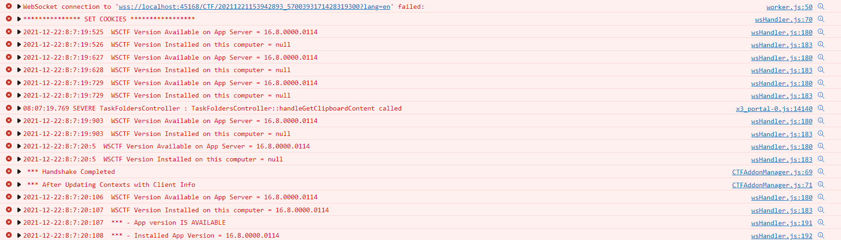Expand the WebSocket connection failed message
The image size is (841, 240).
pos(19,6)
